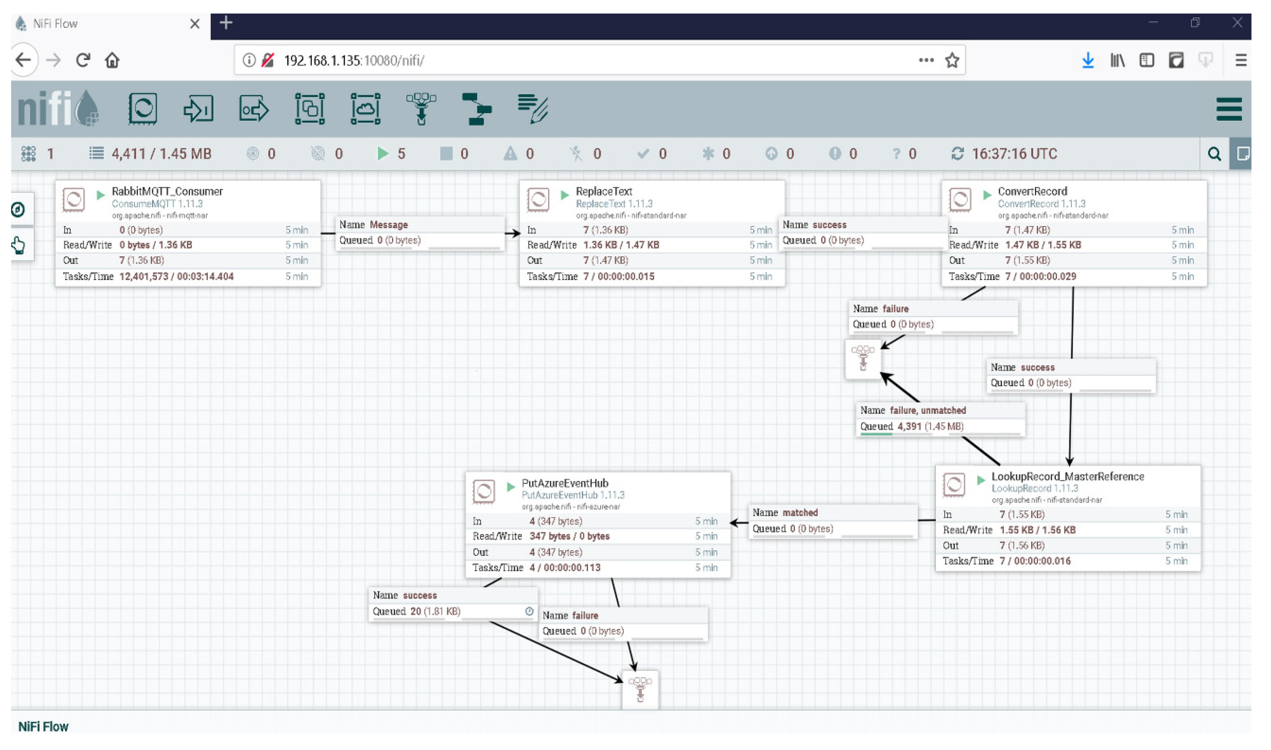The height and width of the screenshot is (750, 1271).
Task: Click the NiFi Flow breadcrumb link
Action: tap(43, 727)
